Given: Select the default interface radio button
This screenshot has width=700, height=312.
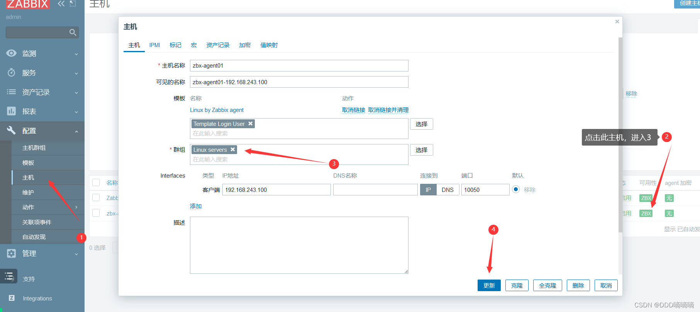Looking at the screenshot, I should (x=516, y=190).
